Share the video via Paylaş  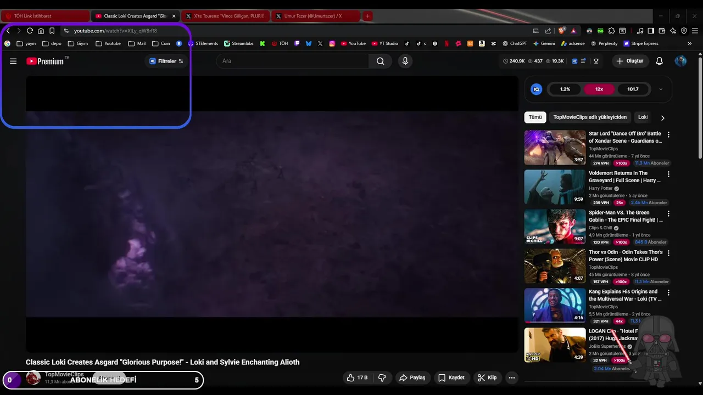(412, 377)
